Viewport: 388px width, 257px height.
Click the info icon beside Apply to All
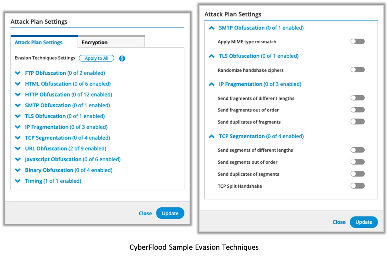click(122, 58)
